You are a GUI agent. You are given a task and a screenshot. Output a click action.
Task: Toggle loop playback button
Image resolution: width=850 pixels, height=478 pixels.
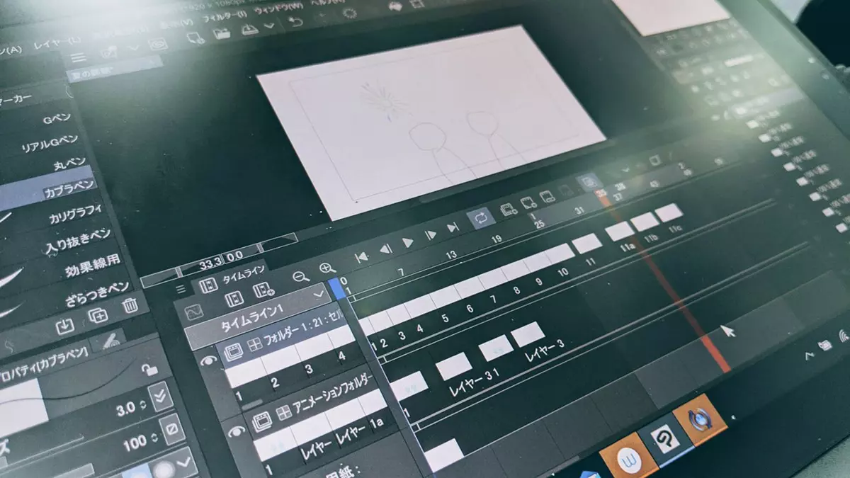[481, 217]
